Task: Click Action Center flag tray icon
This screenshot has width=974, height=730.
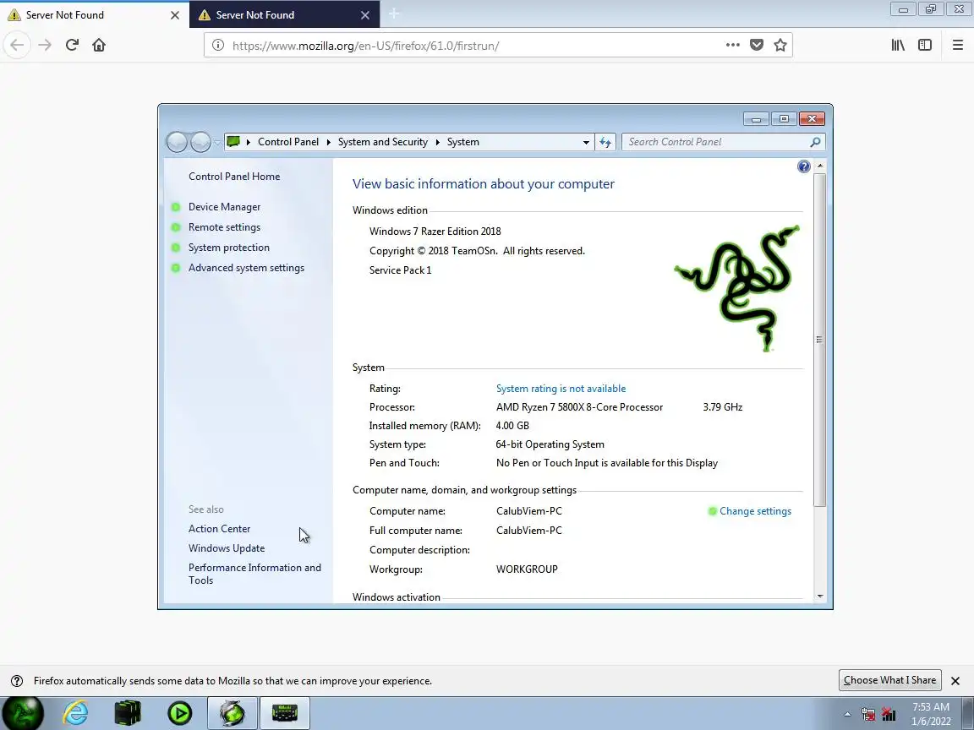Action: [x=868, y=714]
